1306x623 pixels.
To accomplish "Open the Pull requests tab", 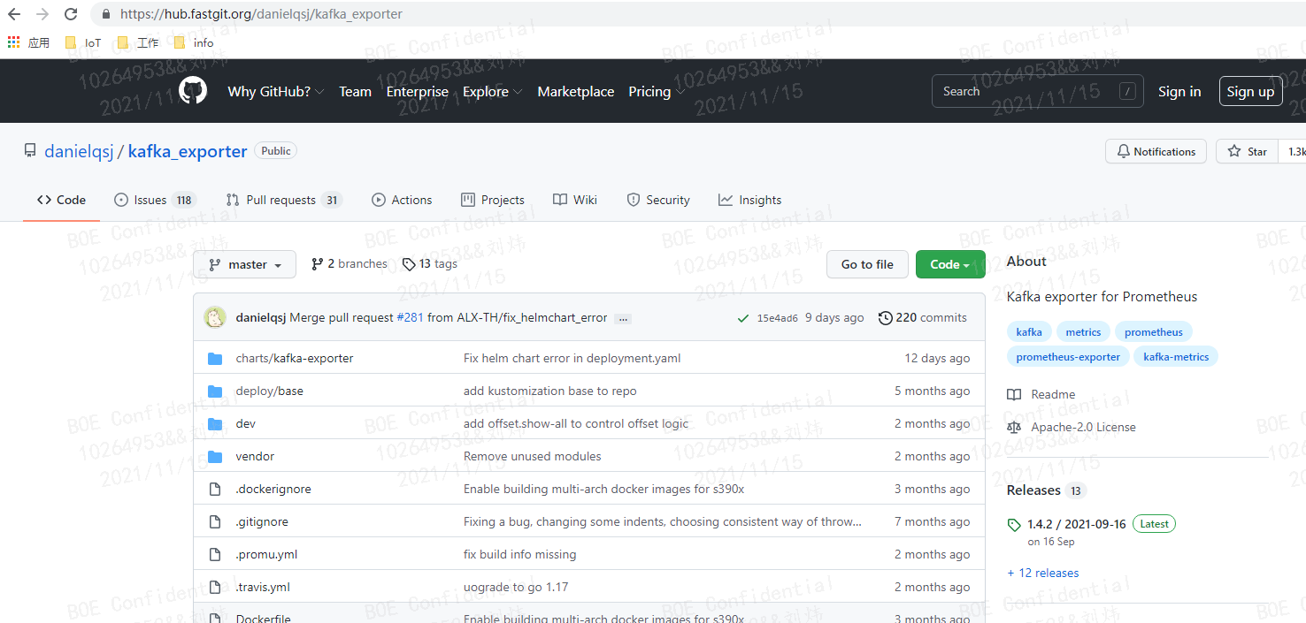I will 284,200.
